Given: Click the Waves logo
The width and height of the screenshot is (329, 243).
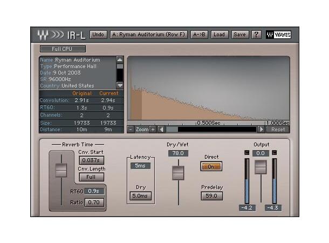Looking at the screenshot, I should pos(278,35).
